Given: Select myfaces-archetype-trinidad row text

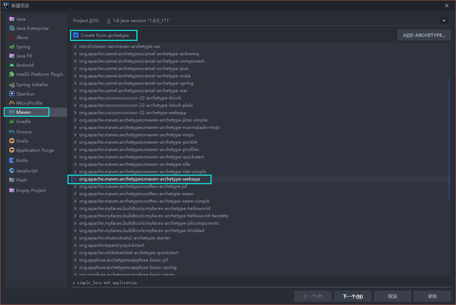Looking at the screenshot, I should (x=142, y=231).
